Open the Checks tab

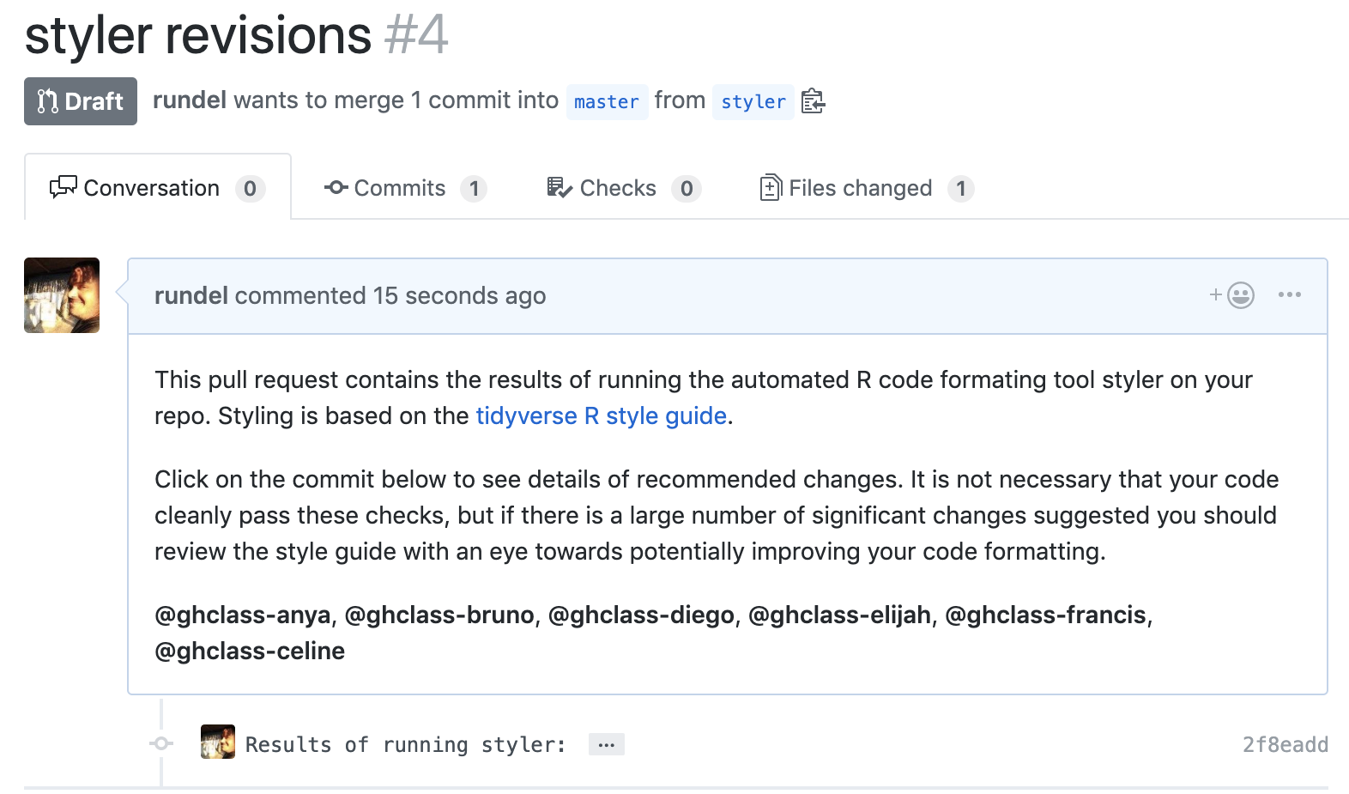[624, 188]
